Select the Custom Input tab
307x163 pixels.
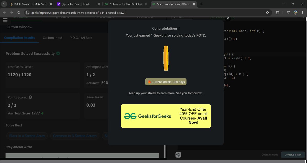coord(52,38)
